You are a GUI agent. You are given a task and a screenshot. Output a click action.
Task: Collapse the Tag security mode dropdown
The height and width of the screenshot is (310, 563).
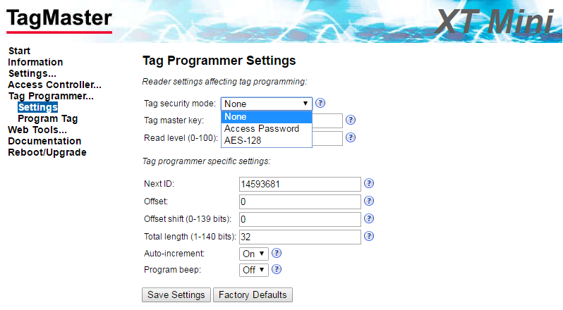pos(267,104)
